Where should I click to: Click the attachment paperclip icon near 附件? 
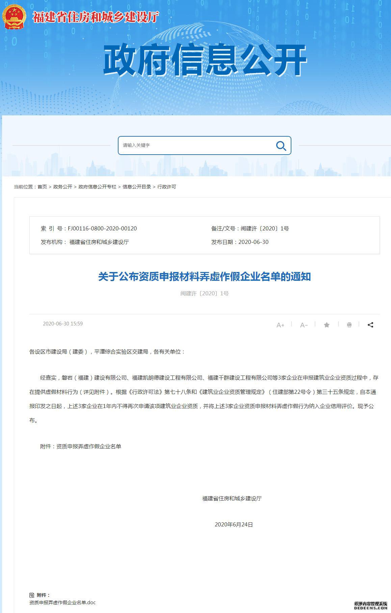32,595
